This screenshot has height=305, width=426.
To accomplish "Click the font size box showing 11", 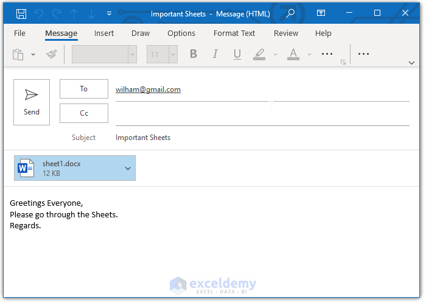I will [158, 54].
